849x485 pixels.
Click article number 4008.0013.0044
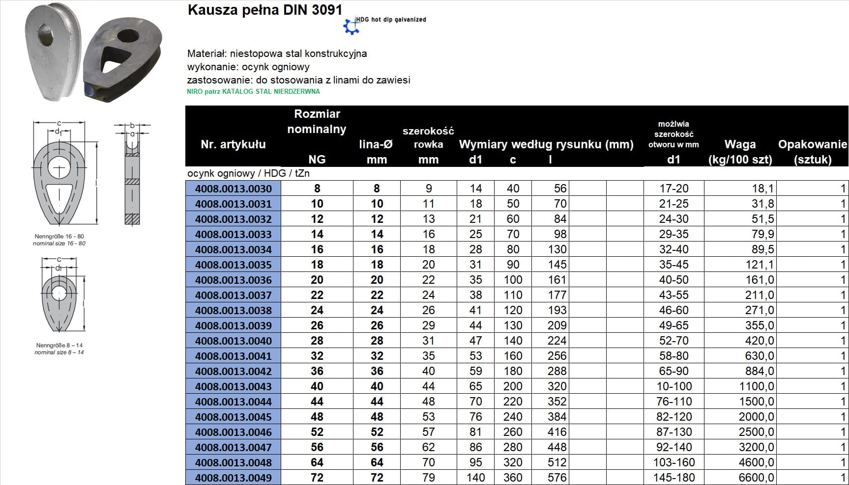tap(233, 402)
